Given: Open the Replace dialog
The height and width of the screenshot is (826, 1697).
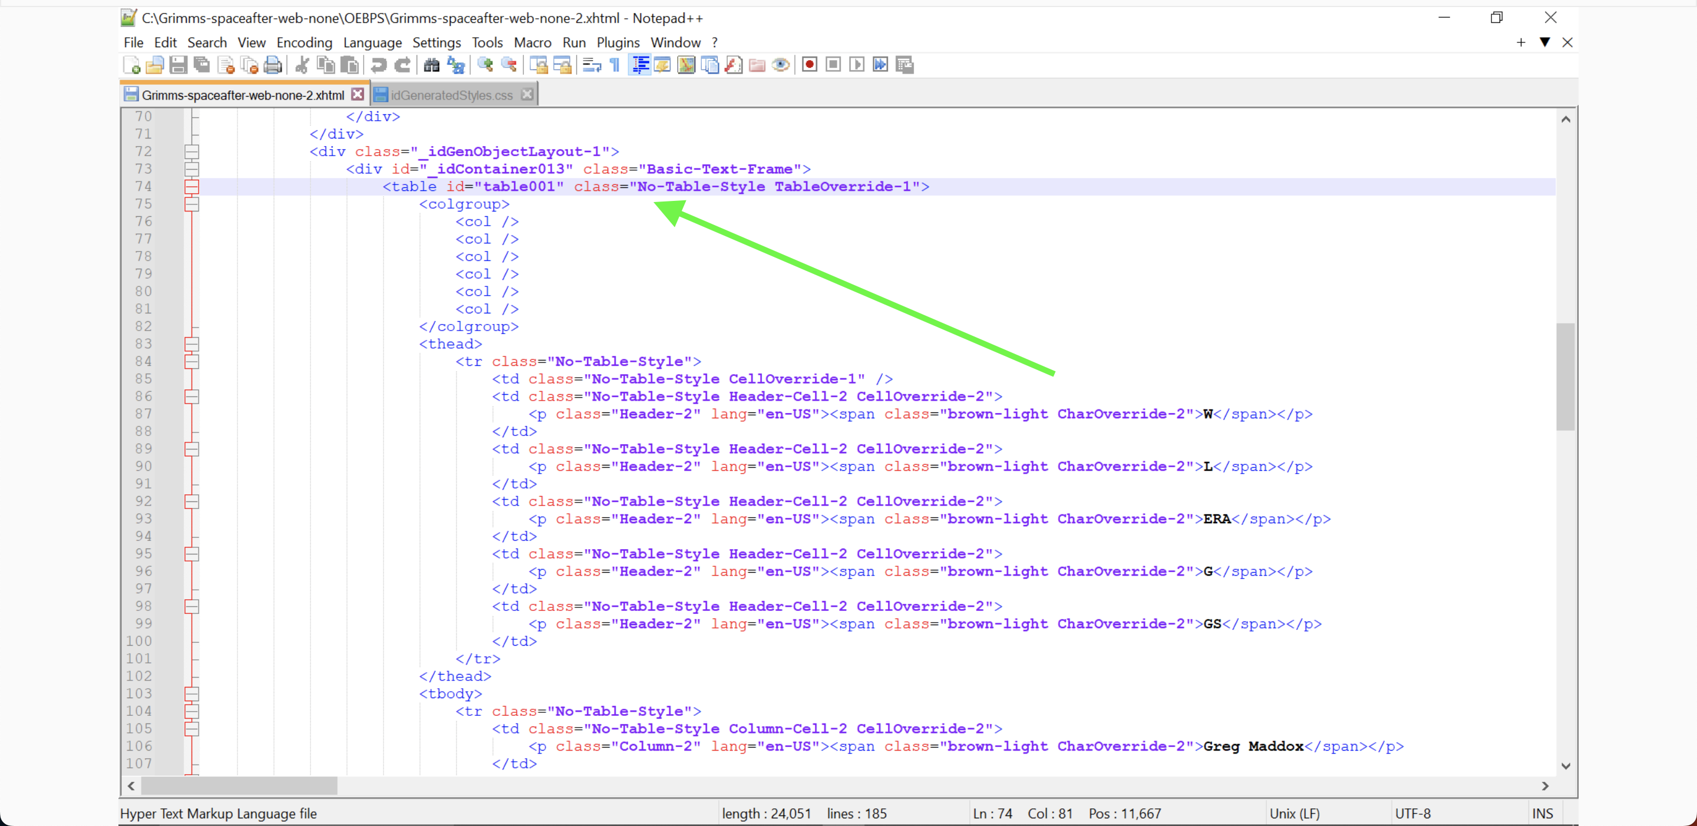Looking at the screenshot, I should pyautogui.click(x=455, y=65).
